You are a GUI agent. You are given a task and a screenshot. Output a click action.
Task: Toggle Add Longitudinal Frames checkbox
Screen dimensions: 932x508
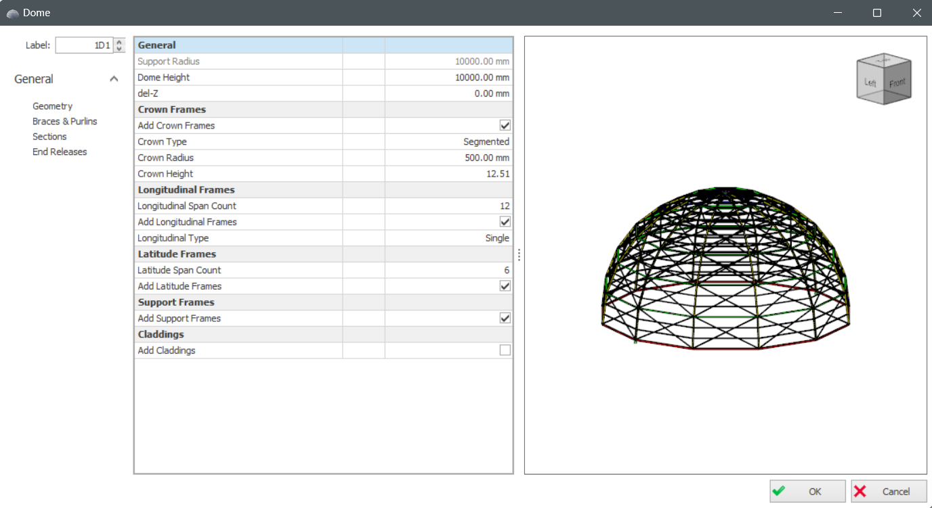pyautogui.click(x=505, y=222)
